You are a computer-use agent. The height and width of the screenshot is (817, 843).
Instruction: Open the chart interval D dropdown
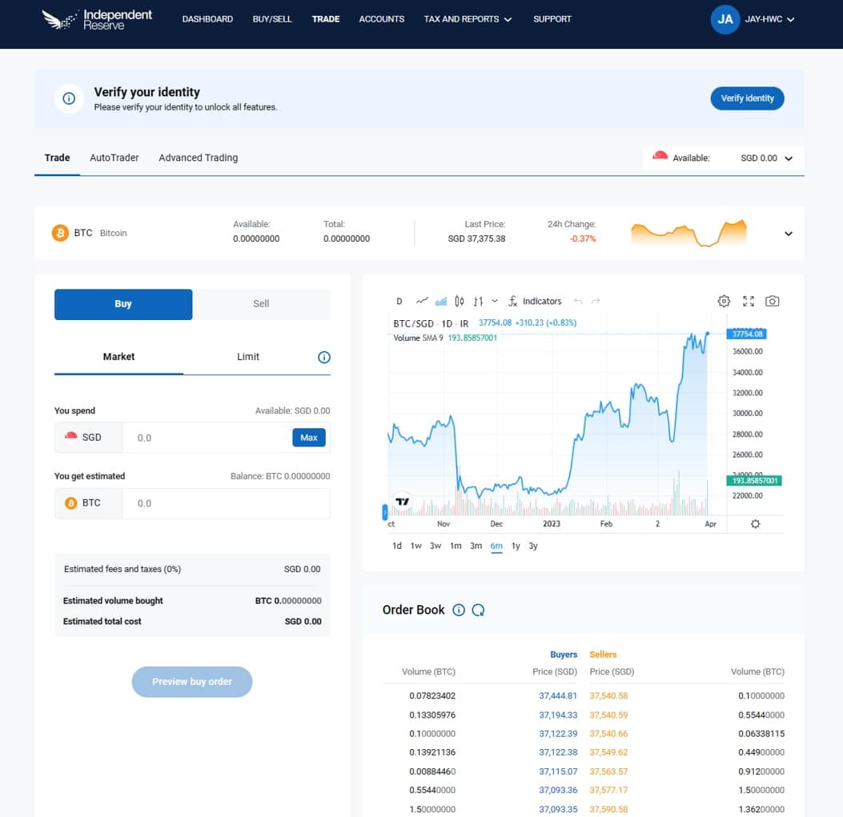click(399, 301)
